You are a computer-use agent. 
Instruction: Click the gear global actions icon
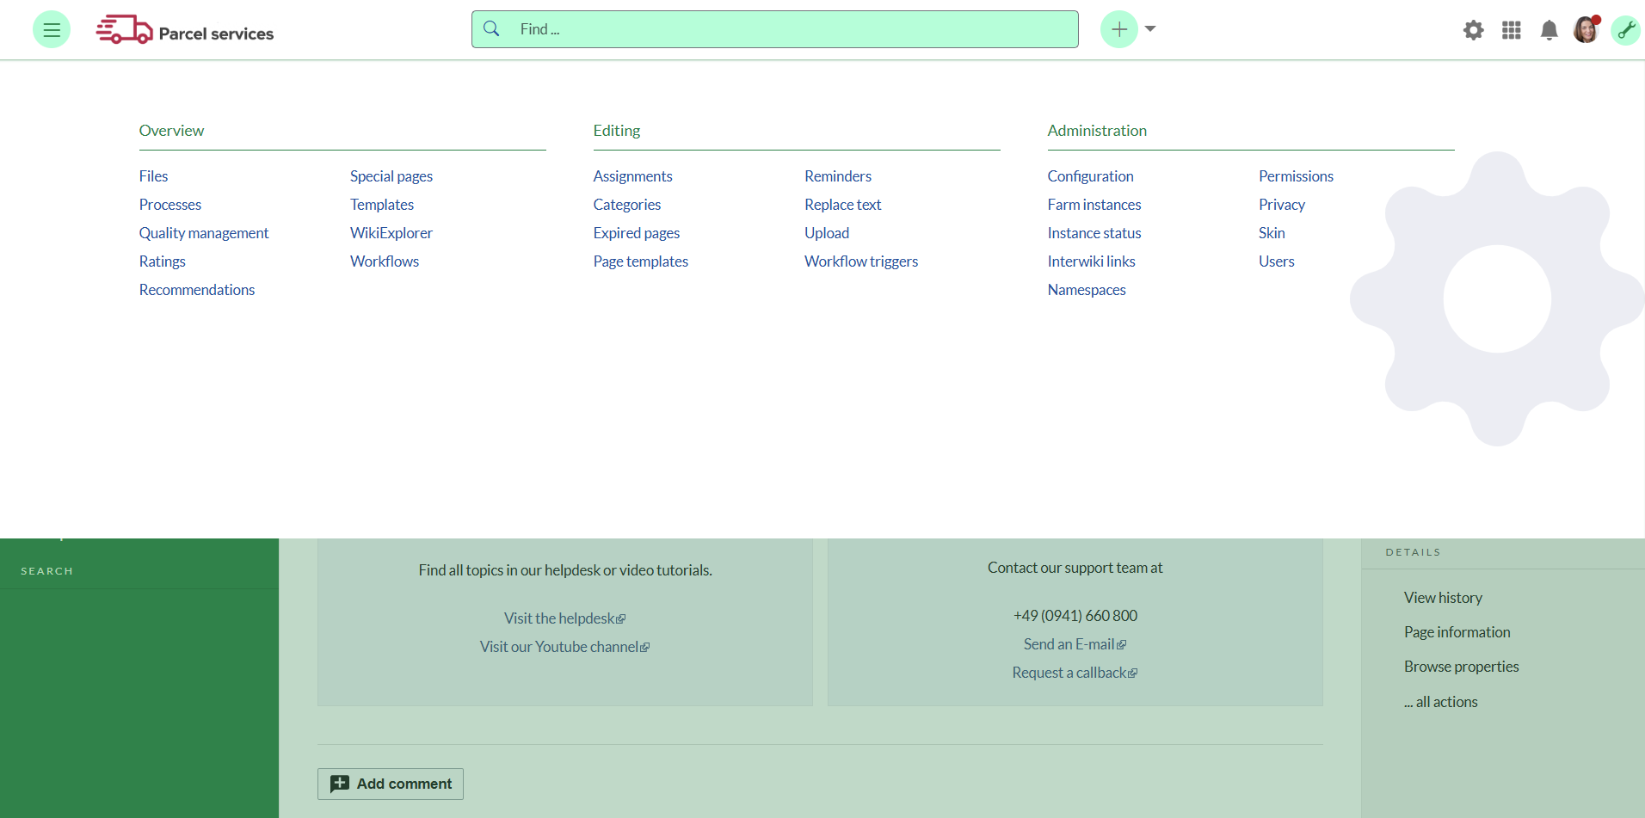click(1473, 31)
